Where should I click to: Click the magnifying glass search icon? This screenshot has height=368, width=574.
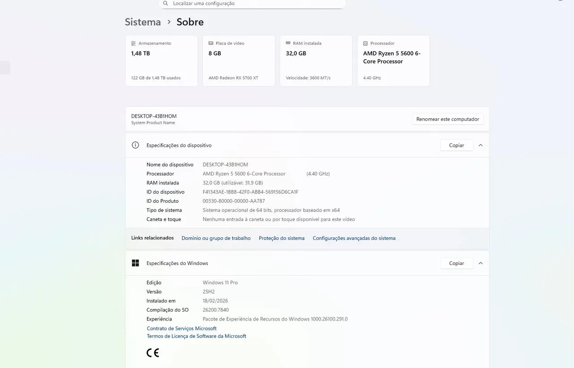165,3
